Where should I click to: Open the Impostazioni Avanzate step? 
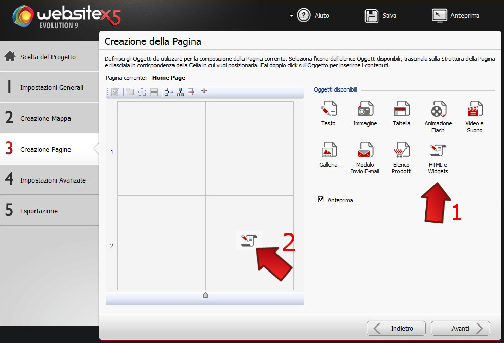click(49, 179)
